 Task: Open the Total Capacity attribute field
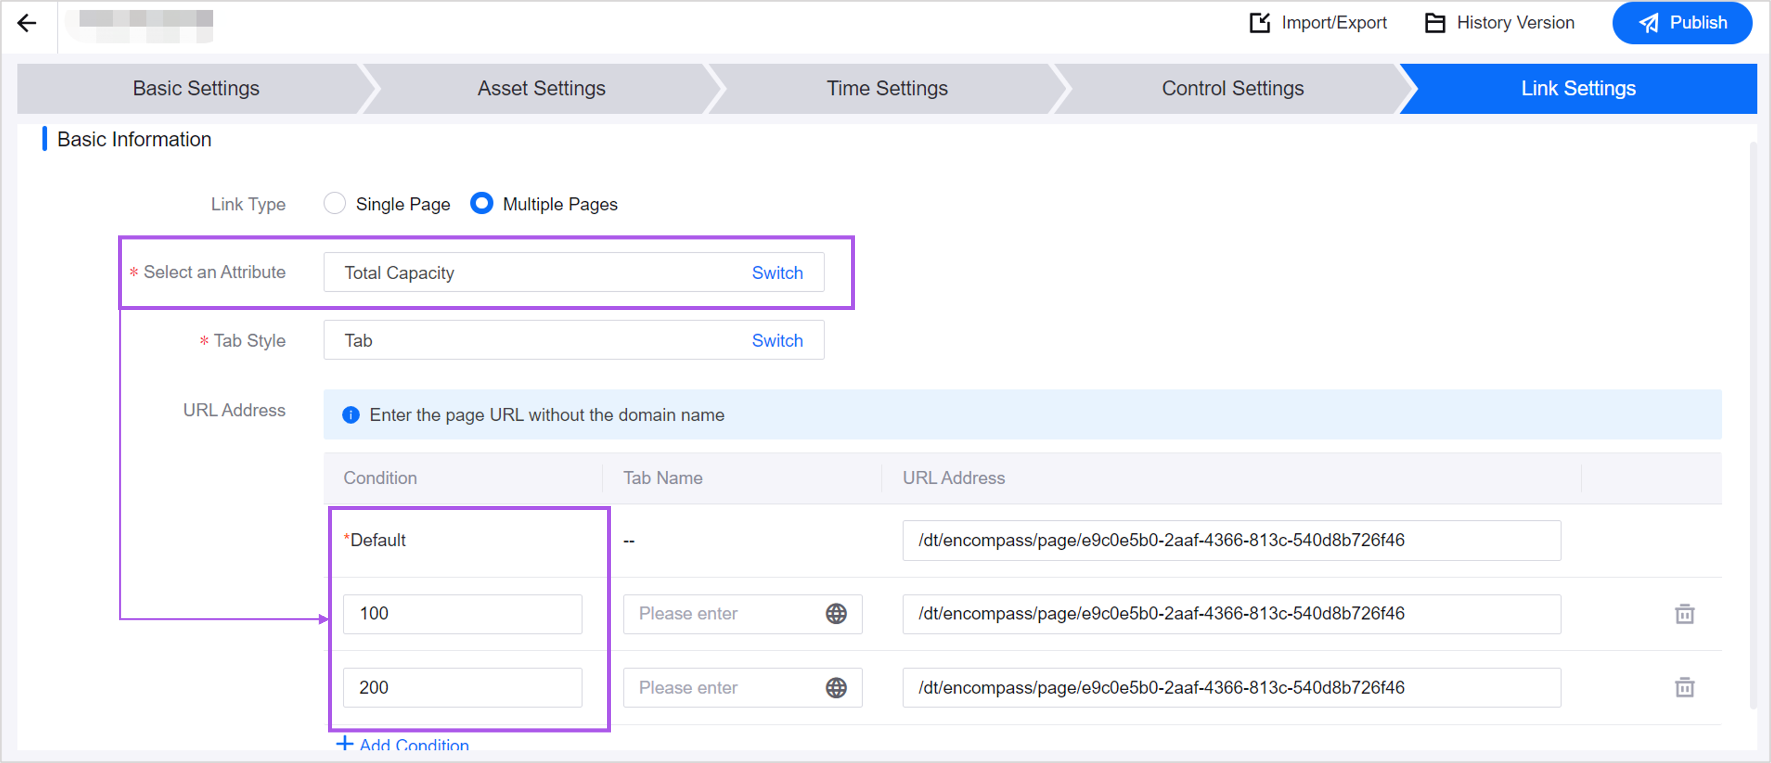[x=573, y=272]
